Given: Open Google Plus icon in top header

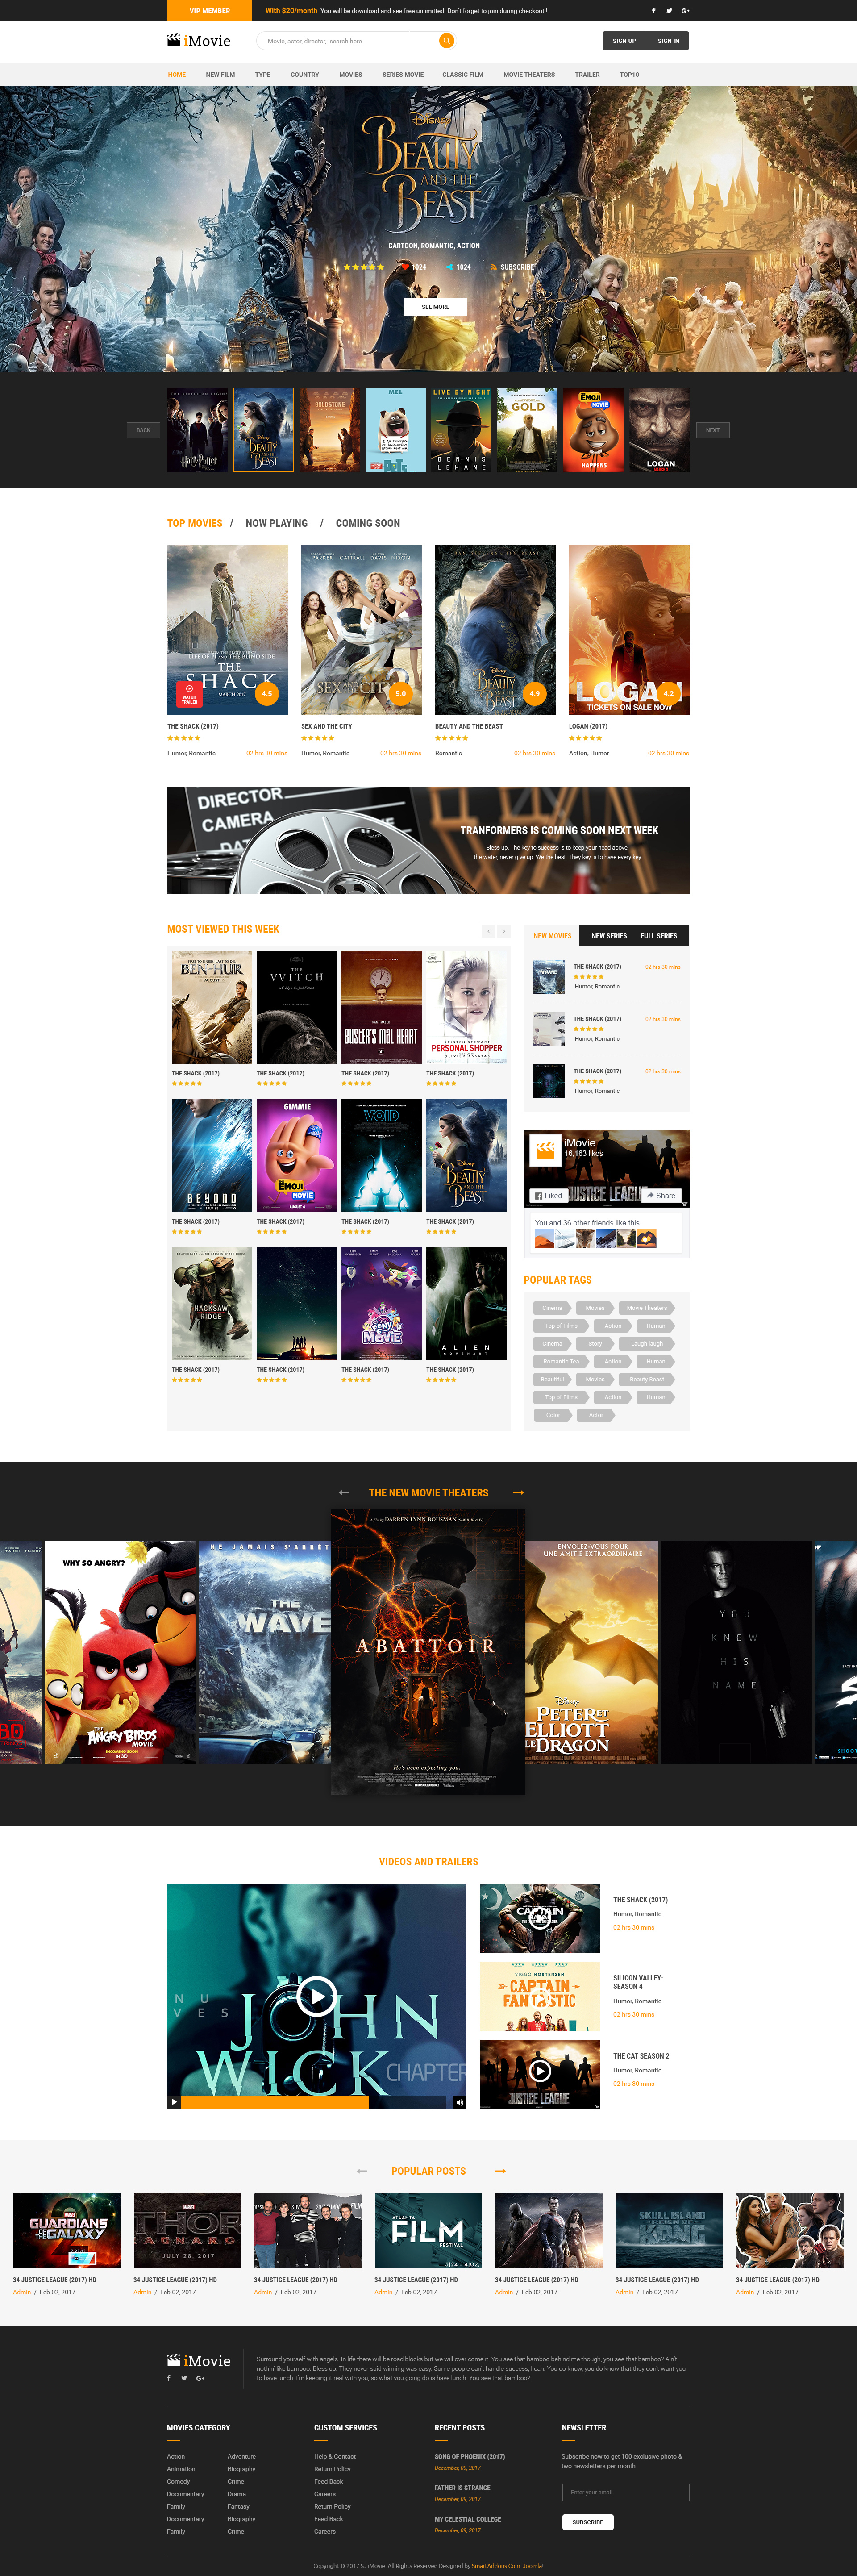Looking at the screenshot, I should pyautogui.click(x=685, y=11).
